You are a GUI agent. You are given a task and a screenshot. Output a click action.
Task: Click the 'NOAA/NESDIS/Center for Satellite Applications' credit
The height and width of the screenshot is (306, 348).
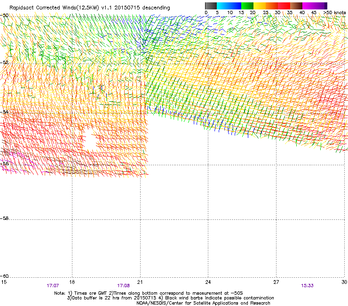[188, 303]
